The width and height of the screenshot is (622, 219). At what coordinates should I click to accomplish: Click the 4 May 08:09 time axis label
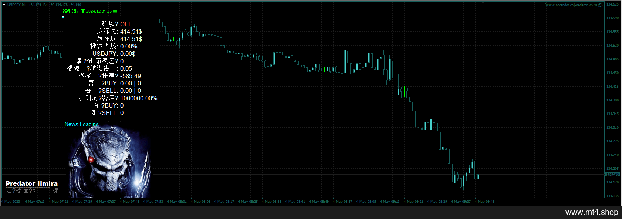[x=200, y=202]
